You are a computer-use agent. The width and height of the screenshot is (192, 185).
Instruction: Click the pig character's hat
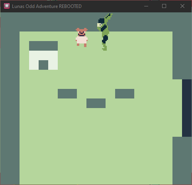[x=82, y=30]
